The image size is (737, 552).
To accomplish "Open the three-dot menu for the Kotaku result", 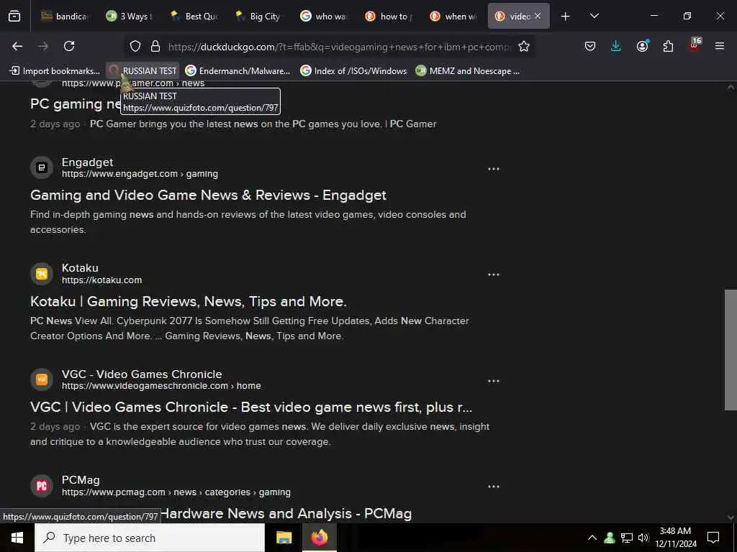I will click(494, 275).
